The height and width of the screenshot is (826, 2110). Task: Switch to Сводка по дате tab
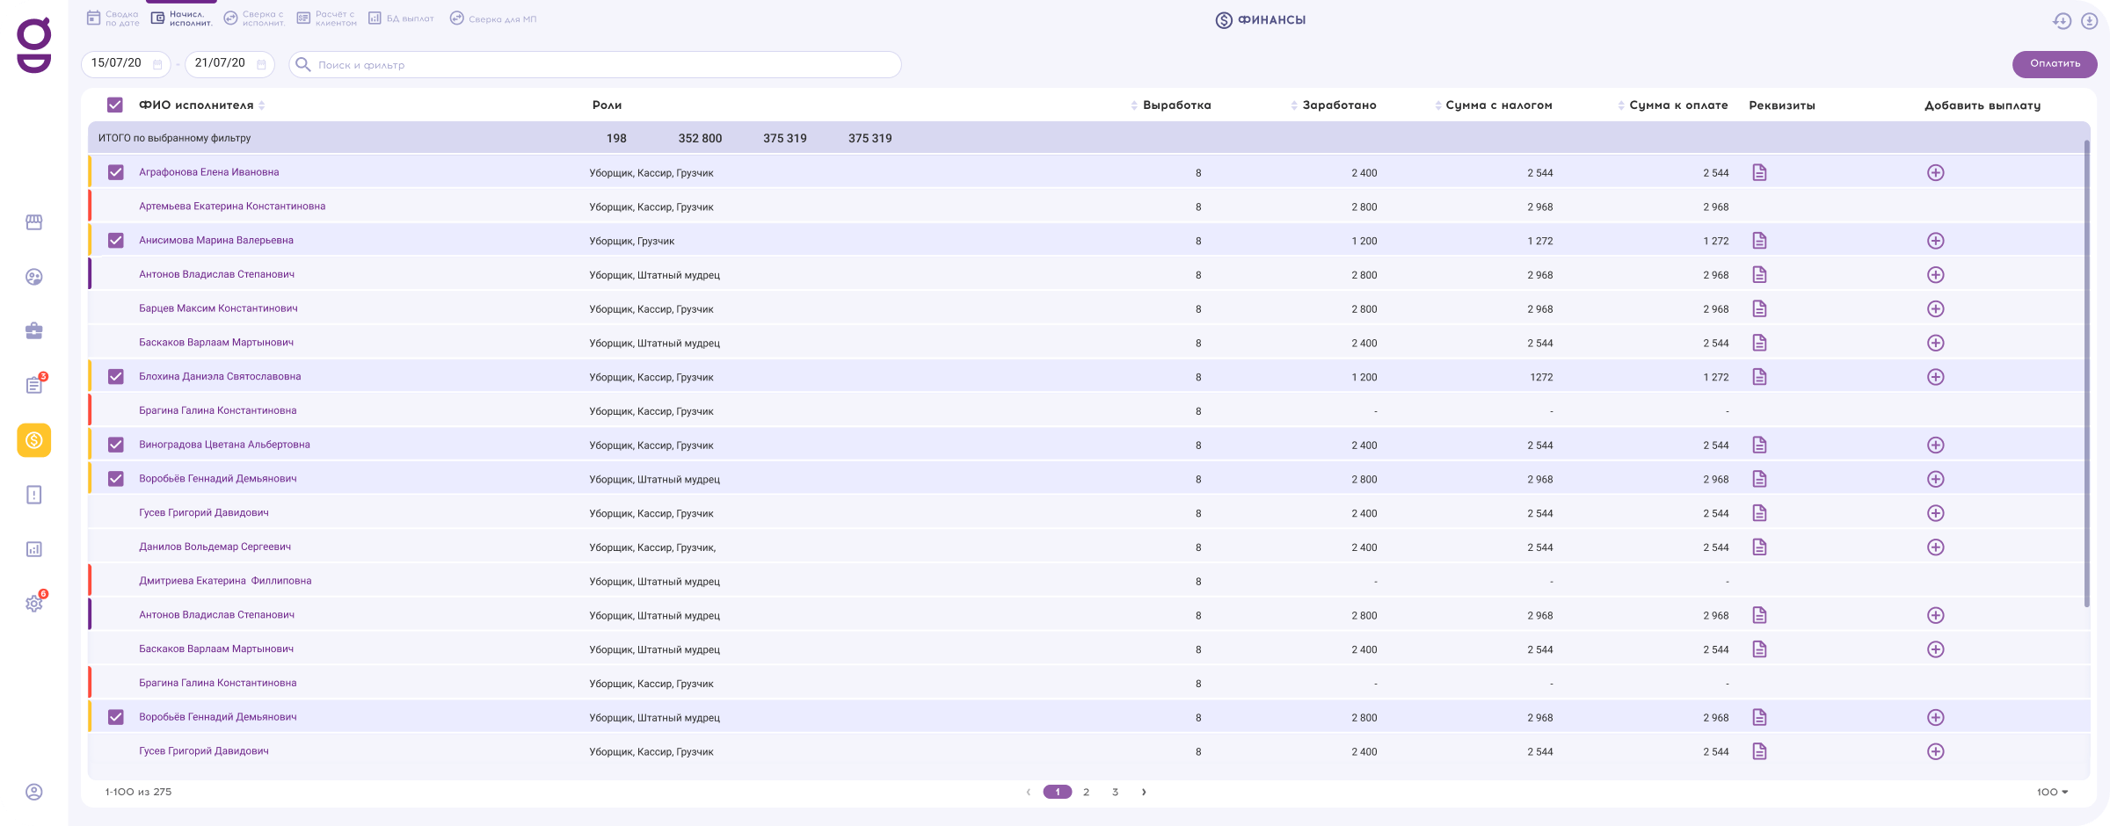click(x=113, y=18)
